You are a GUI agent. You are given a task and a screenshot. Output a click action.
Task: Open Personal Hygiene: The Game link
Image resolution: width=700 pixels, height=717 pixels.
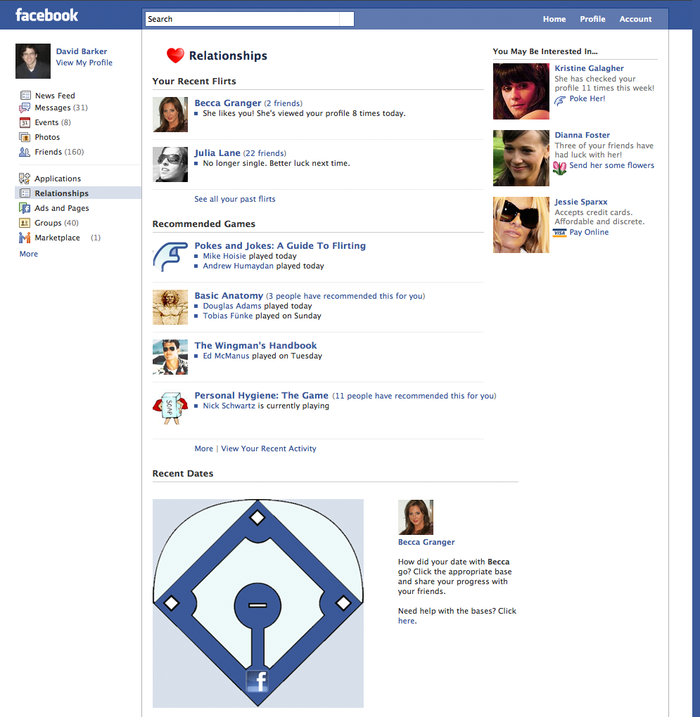pos(261,396)
